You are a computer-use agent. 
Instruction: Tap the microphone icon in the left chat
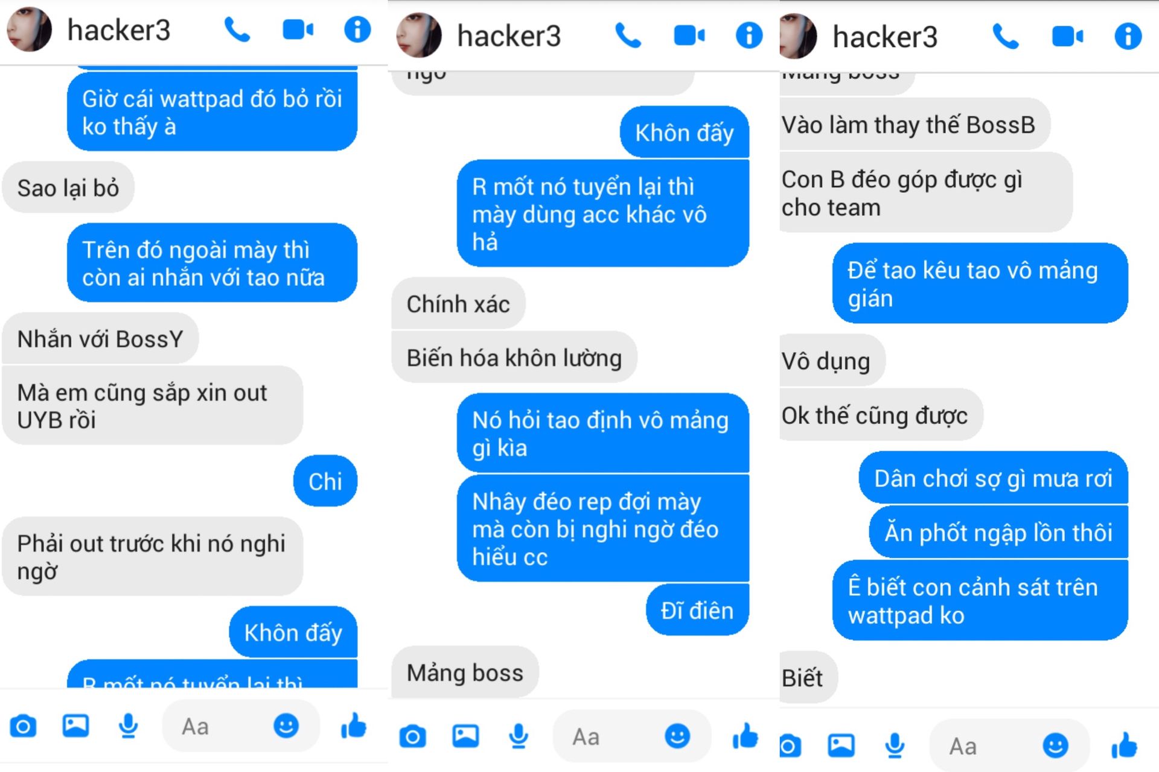tap(128, 726)
